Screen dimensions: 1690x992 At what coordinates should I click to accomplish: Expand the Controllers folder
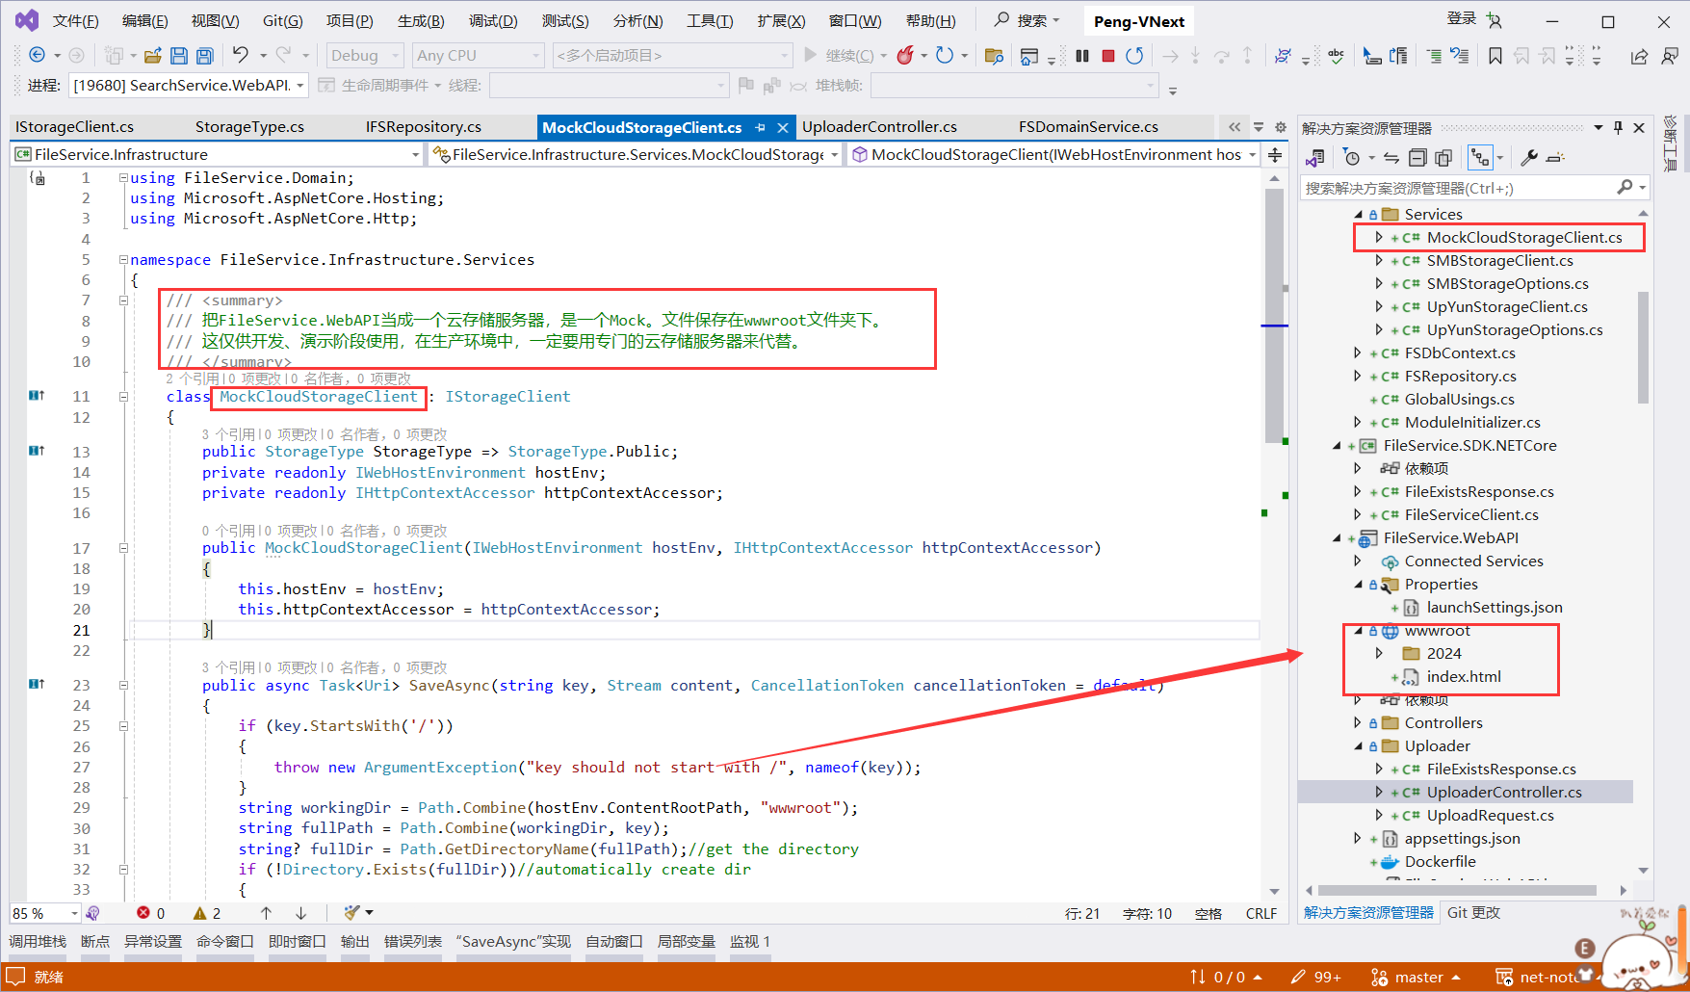(x=1358, y=723)
